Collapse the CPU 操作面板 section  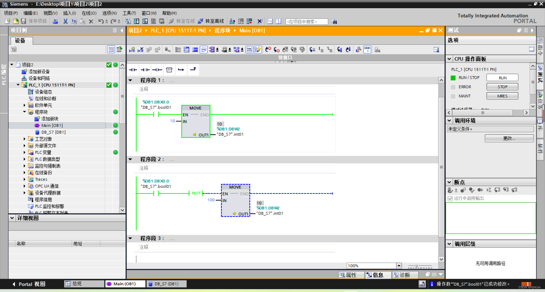click(x=449, y=59)
